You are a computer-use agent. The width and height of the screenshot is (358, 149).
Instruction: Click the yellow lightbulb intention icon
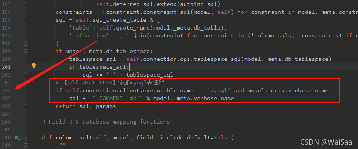[x=34, y=66]
